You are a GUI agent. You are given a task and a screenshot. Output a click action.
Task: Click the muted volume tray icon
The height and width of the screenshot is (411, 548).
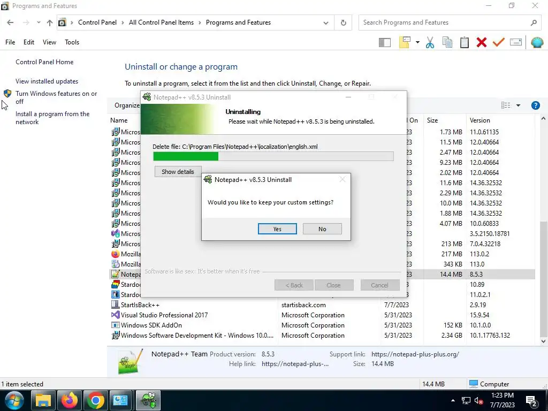pos(479,400)
